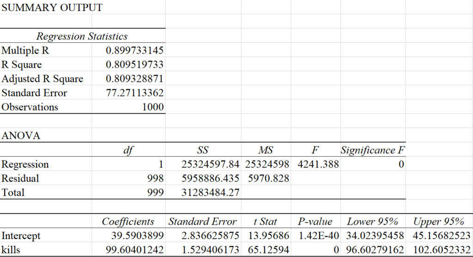
Task: Click the F value 4241.388
Action: (318, 164)
